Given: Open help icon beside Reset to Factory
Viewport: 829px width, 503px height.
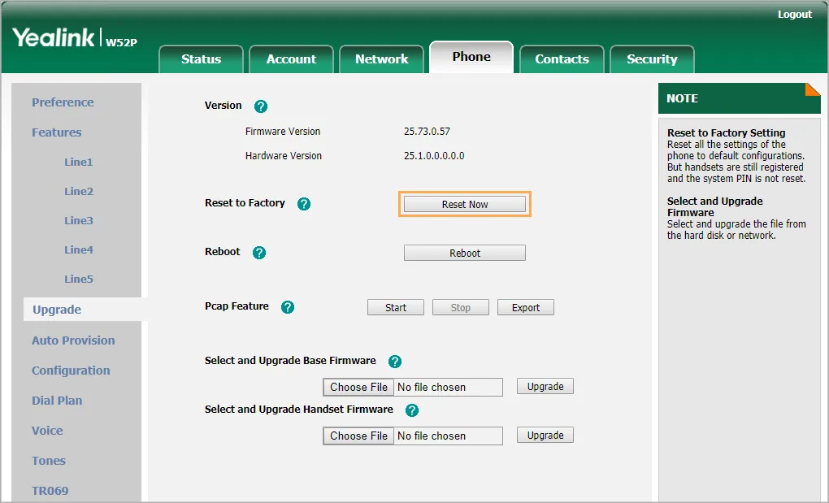Looking at the screenshot, I should click(x=304, y=204).
